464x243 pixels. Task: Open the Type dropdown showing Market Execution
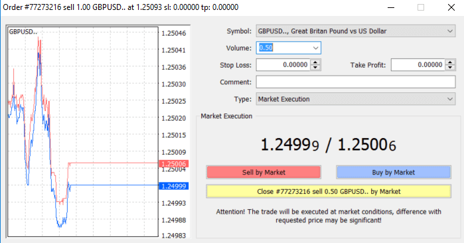(355, 99)
